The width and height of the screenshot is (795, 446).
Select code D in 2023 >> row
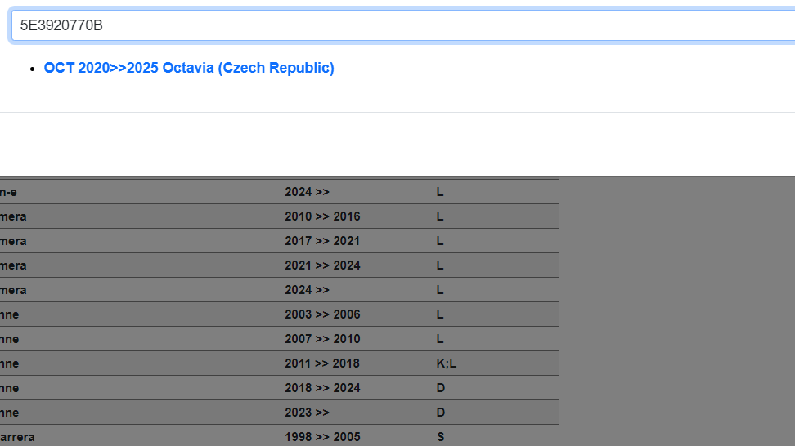click(440, 413)
